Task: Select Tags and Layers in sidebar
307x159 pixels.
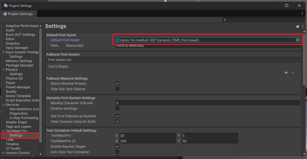Action: 18,127
